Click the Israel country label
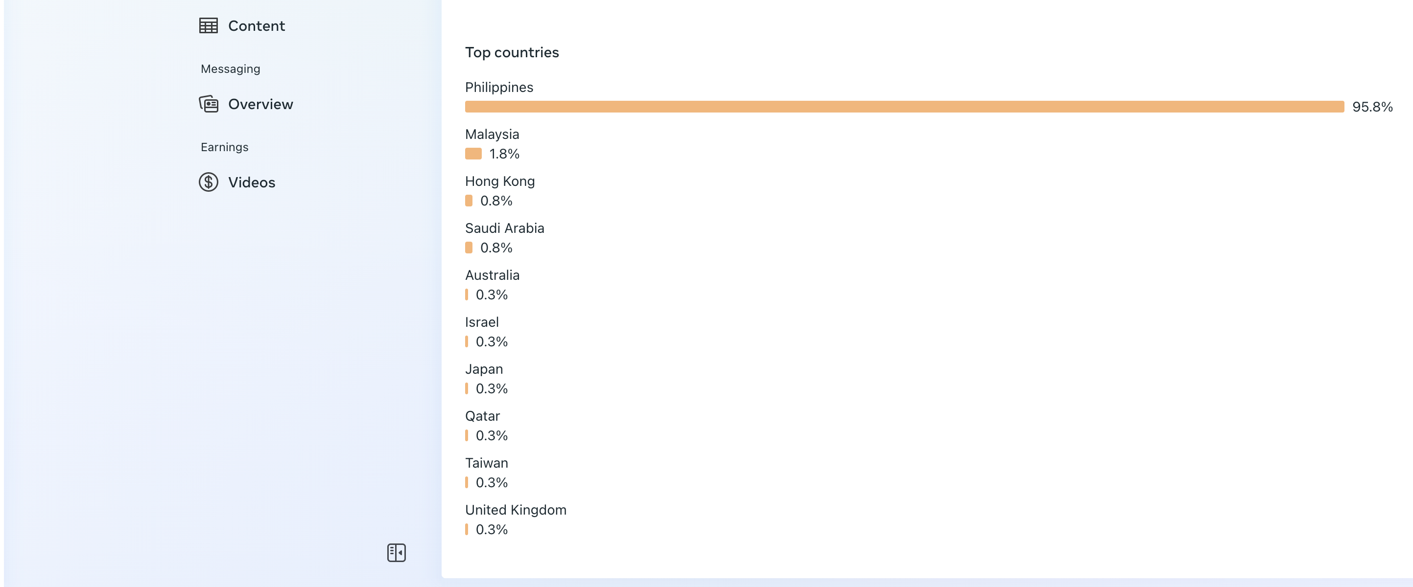The image size is (1413, 587). 482,322
